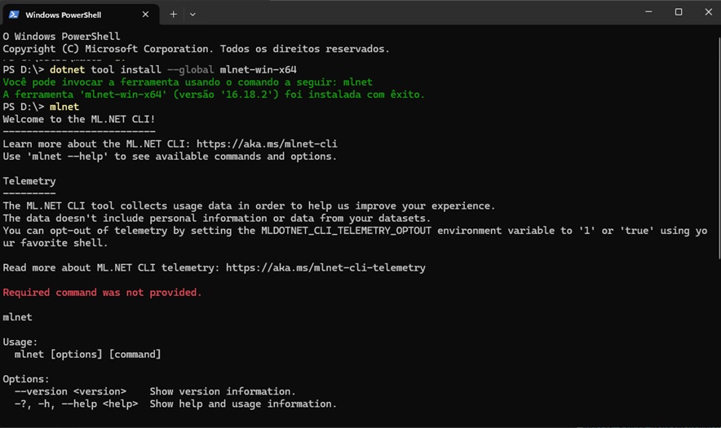721x428 pixels.
Task: Select the Windows PowerShell tab title
Action: click(x=65, y=15)
